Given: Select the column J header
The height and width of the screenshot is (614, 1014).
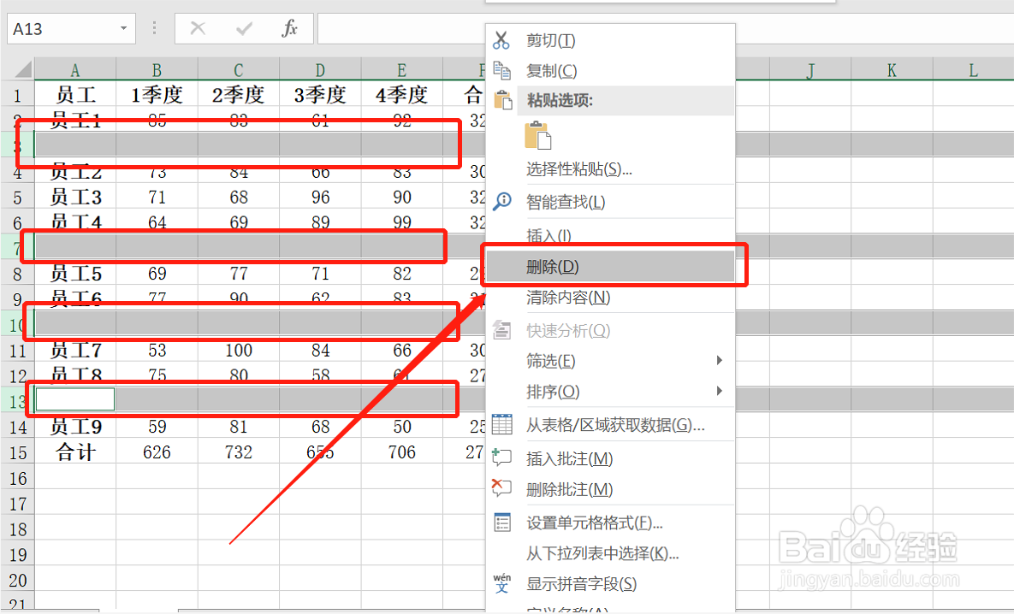Looking at the screenshot, I should (x=809, y=69).
